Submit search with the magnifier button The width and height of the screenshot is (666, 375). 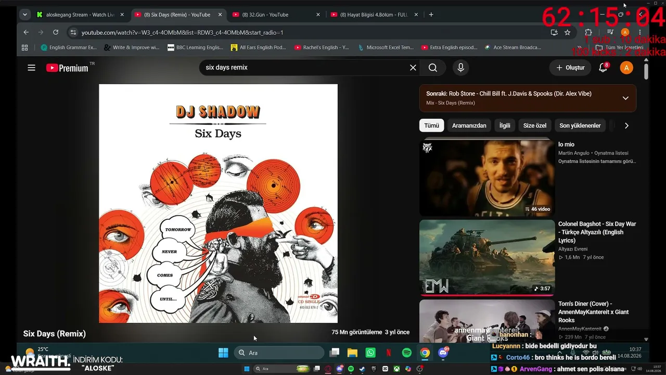coord(433,68)
